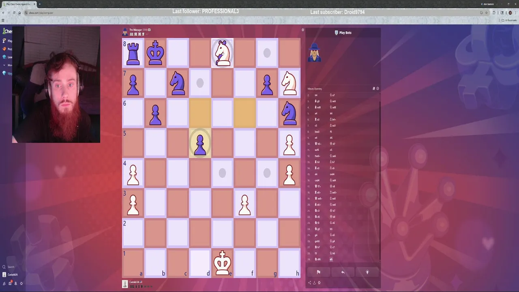Click the resign flag button
The image size is (519, 292).
tap(318, 272)
